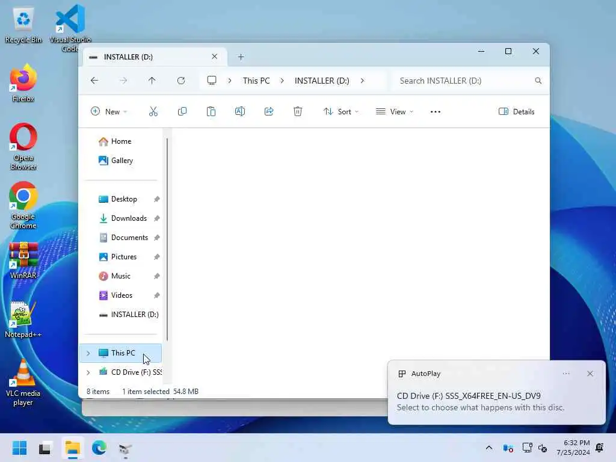The width and height of the screenshot is (616, 462).
Task: Add a new File Explorer tab
Action: pyautogui.click(x=241, y=57)
